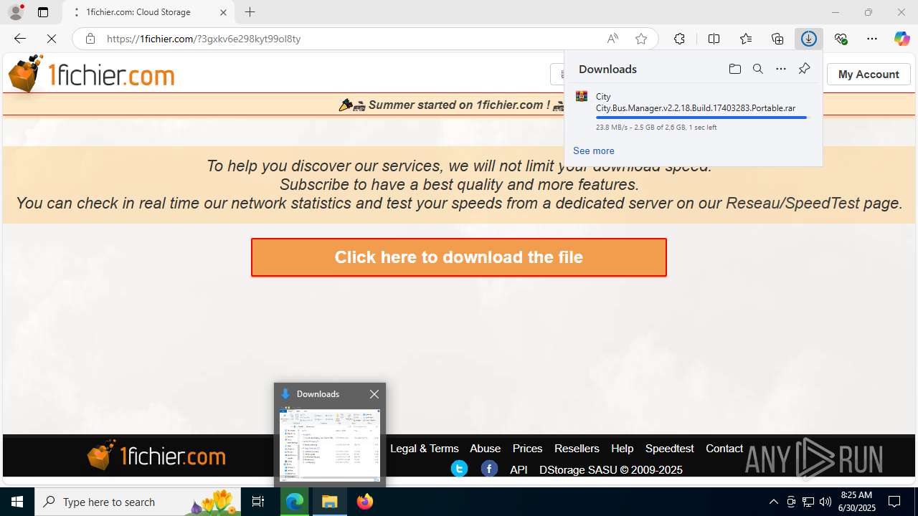The image size is (918, 516).
Task: Open the Prices footer link
Action: [x=527, y=448]
